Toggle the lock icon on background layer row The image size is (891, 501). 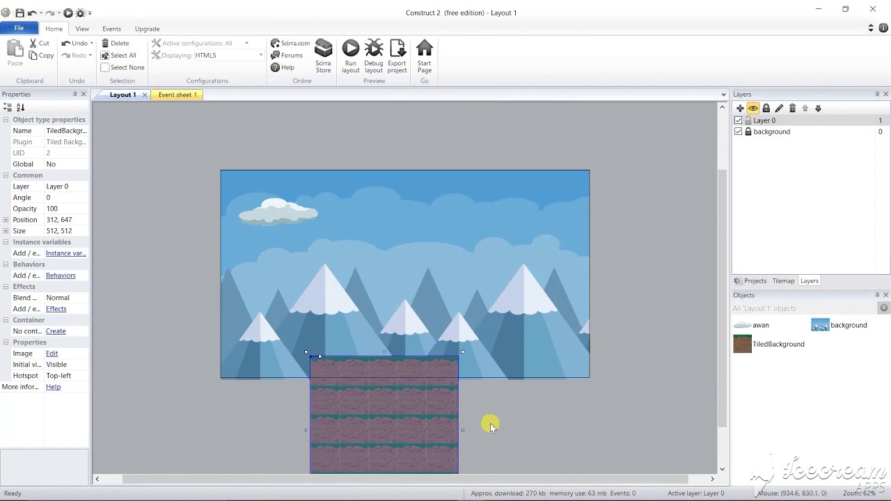point(748,132)
